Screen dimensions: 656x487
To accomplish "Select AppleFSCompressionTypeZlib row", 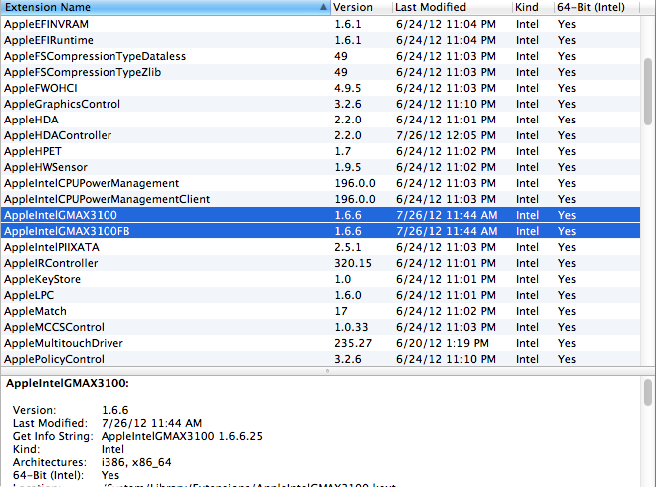I will pos(321,72).
